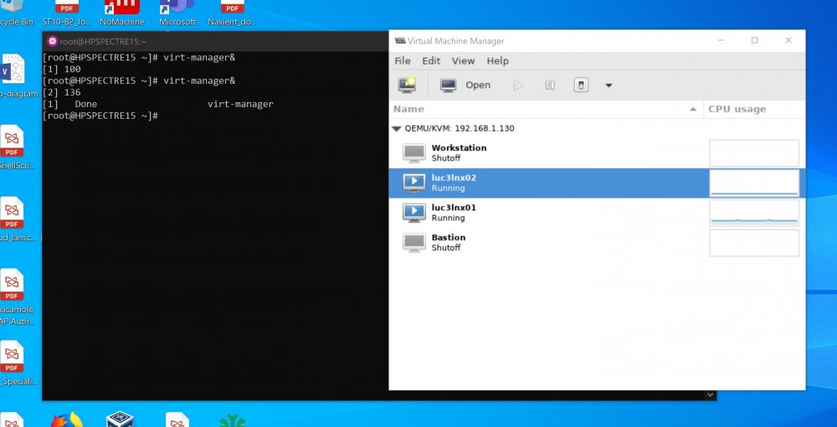Sort VM list by Name column
The height and width of the screenshot is (427, 837).
(x=546, y=109)
